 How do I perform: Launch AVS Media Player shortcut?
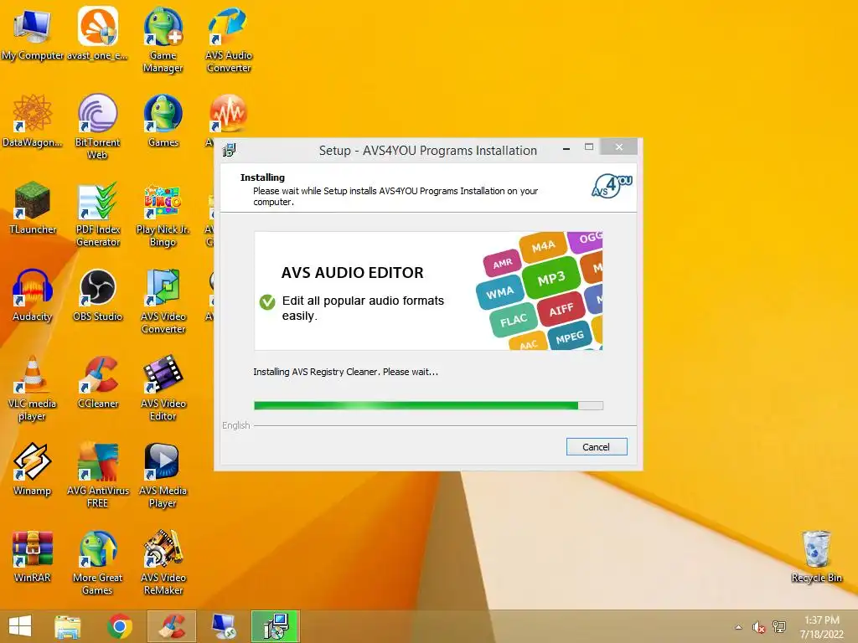coord(163,475)
